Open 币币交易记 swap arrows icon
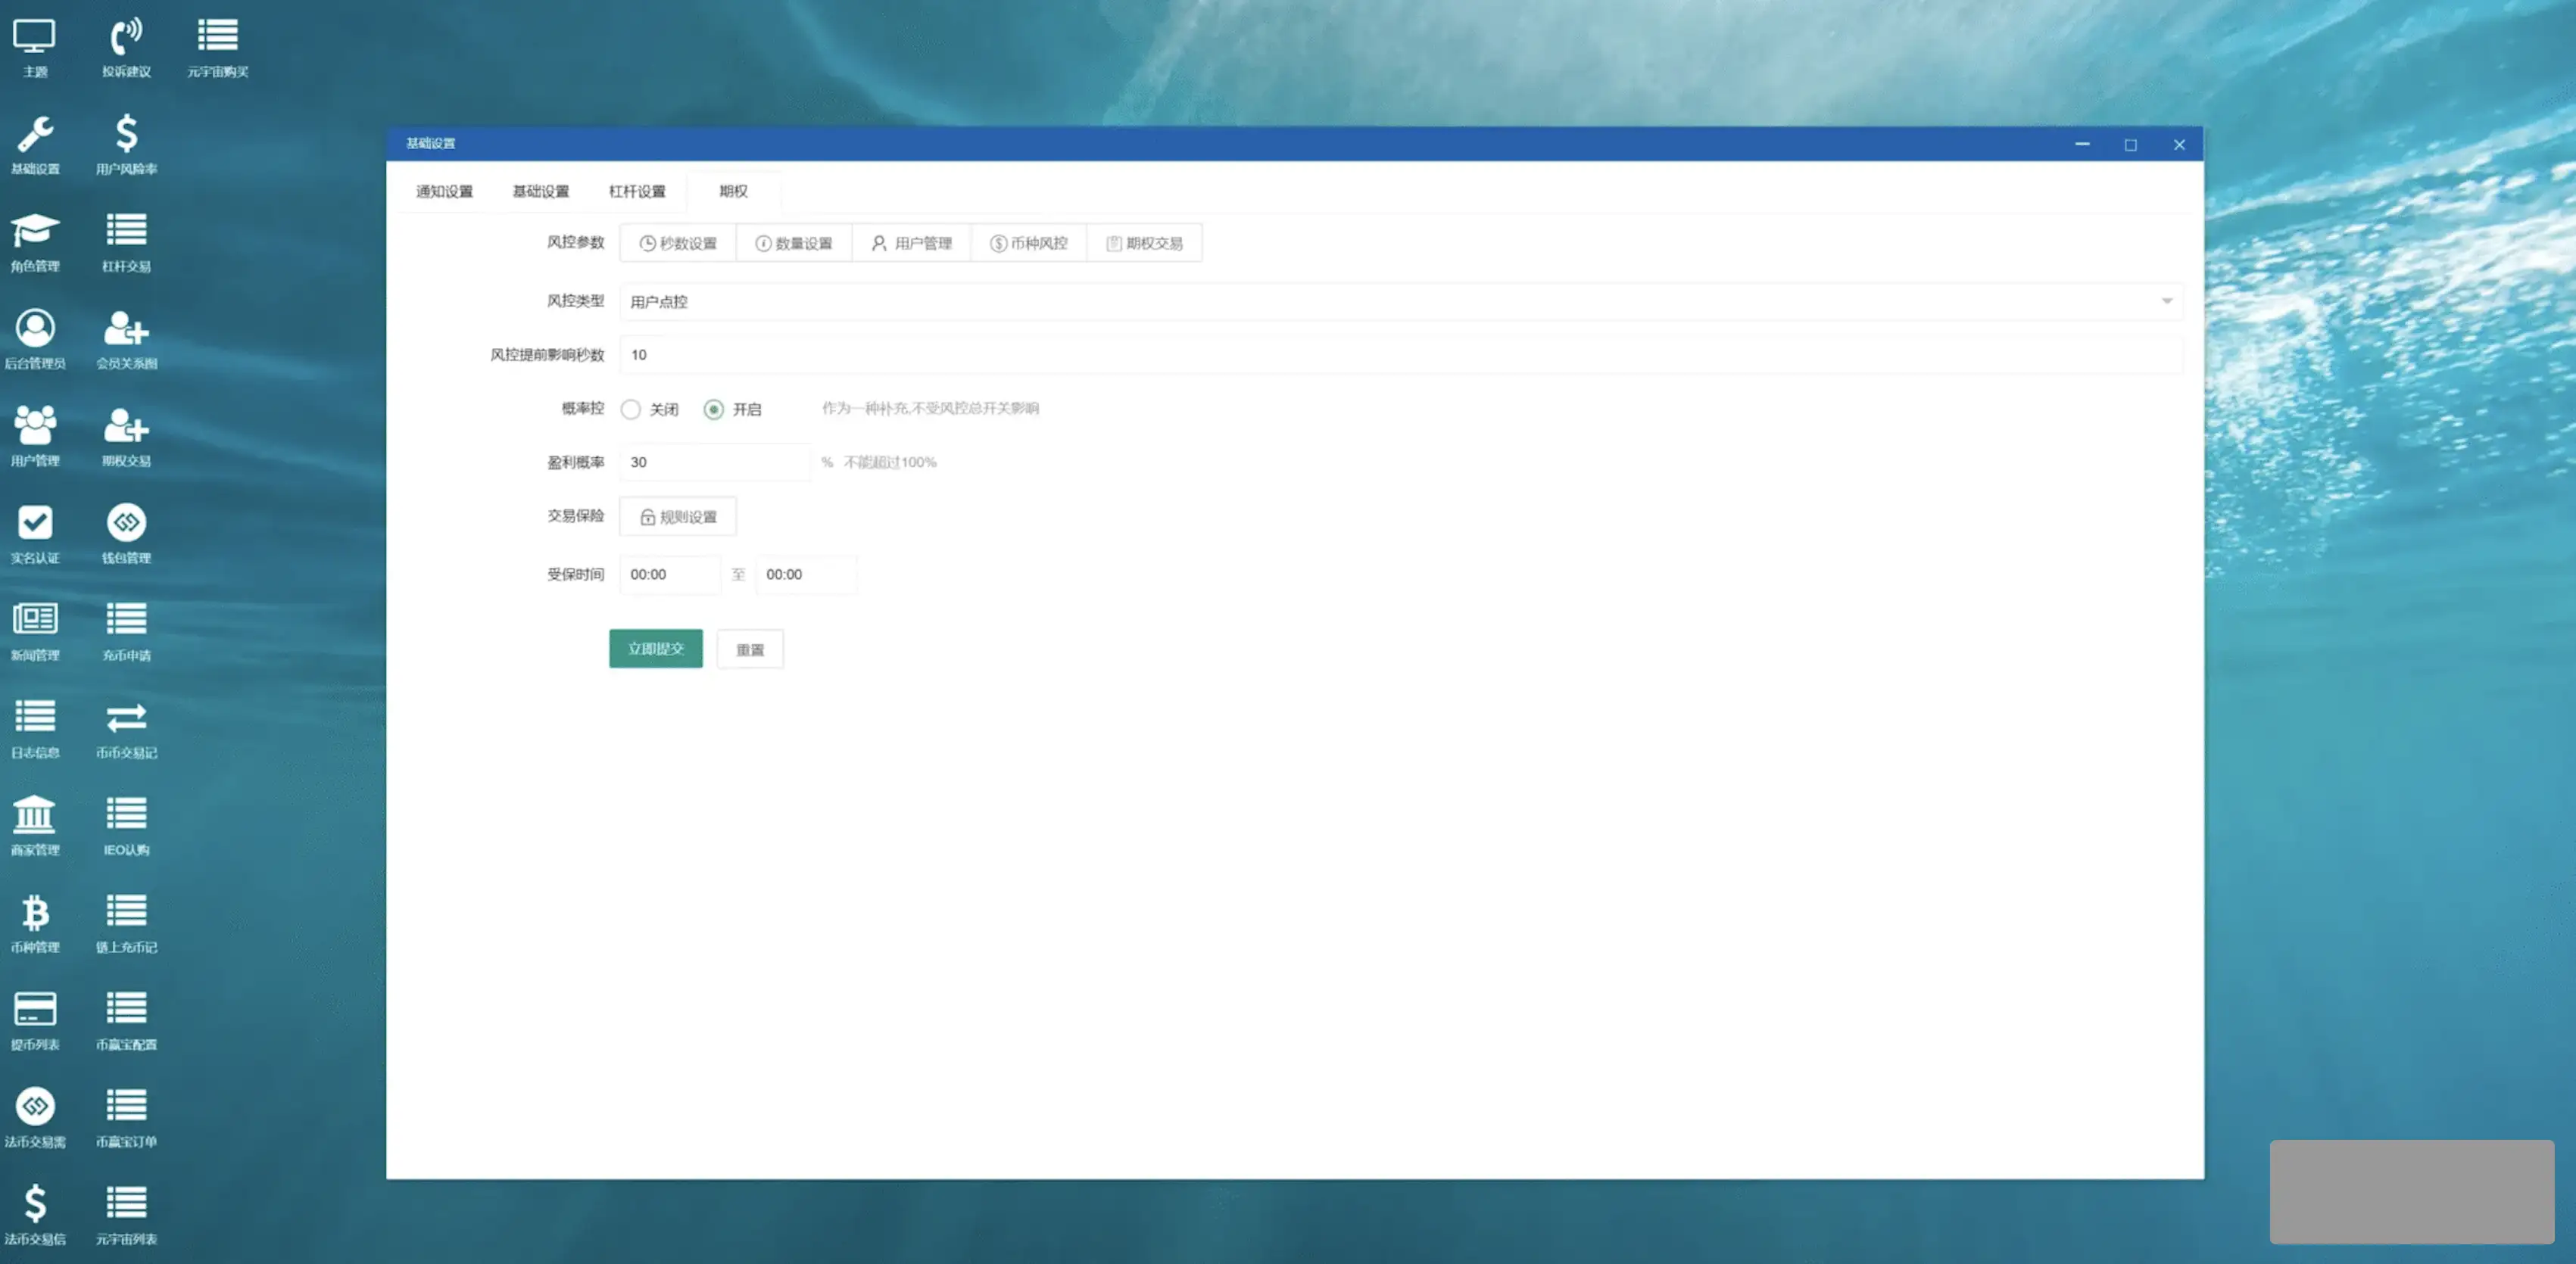The height and width of the screenshot is (1264, 2576). 126,718
